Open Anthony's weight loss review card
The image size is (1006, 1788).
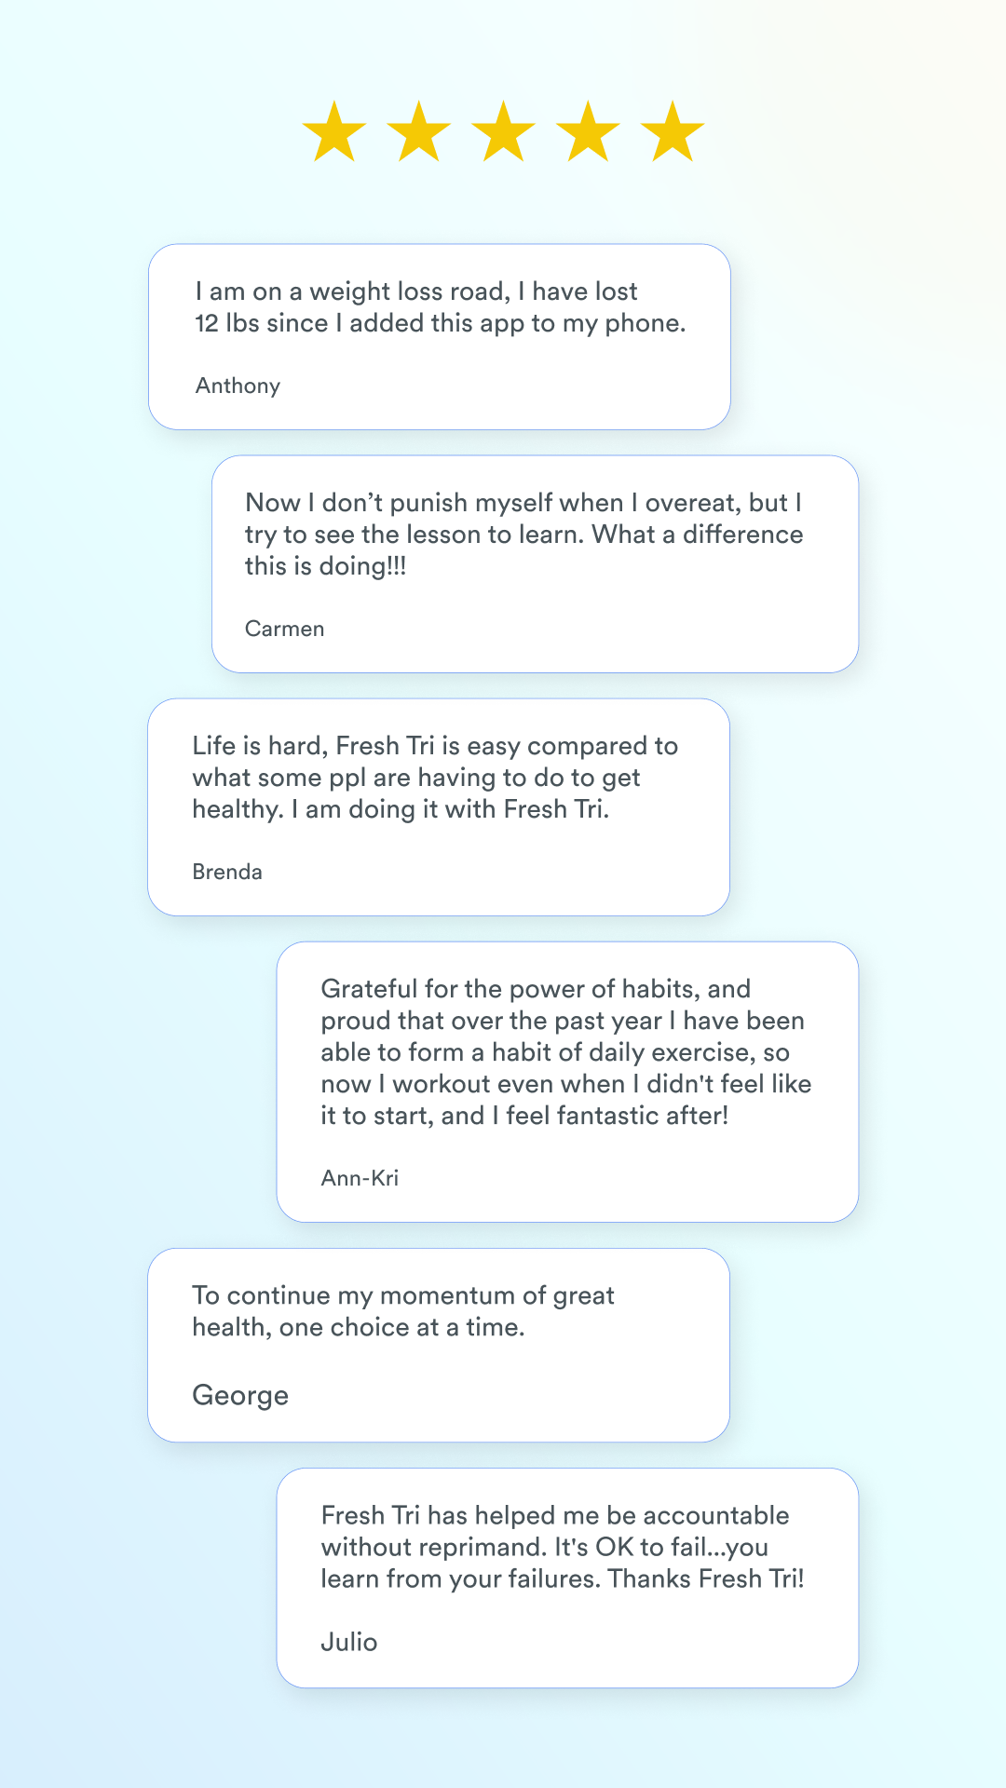[440, 337]
